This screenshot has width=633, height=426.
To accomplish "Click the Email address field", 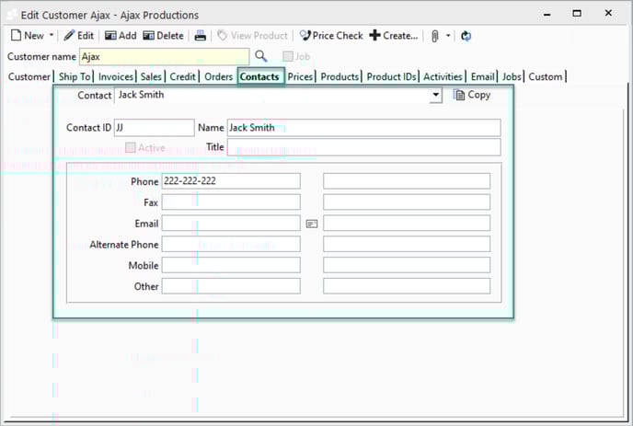I will pos(231,223).
